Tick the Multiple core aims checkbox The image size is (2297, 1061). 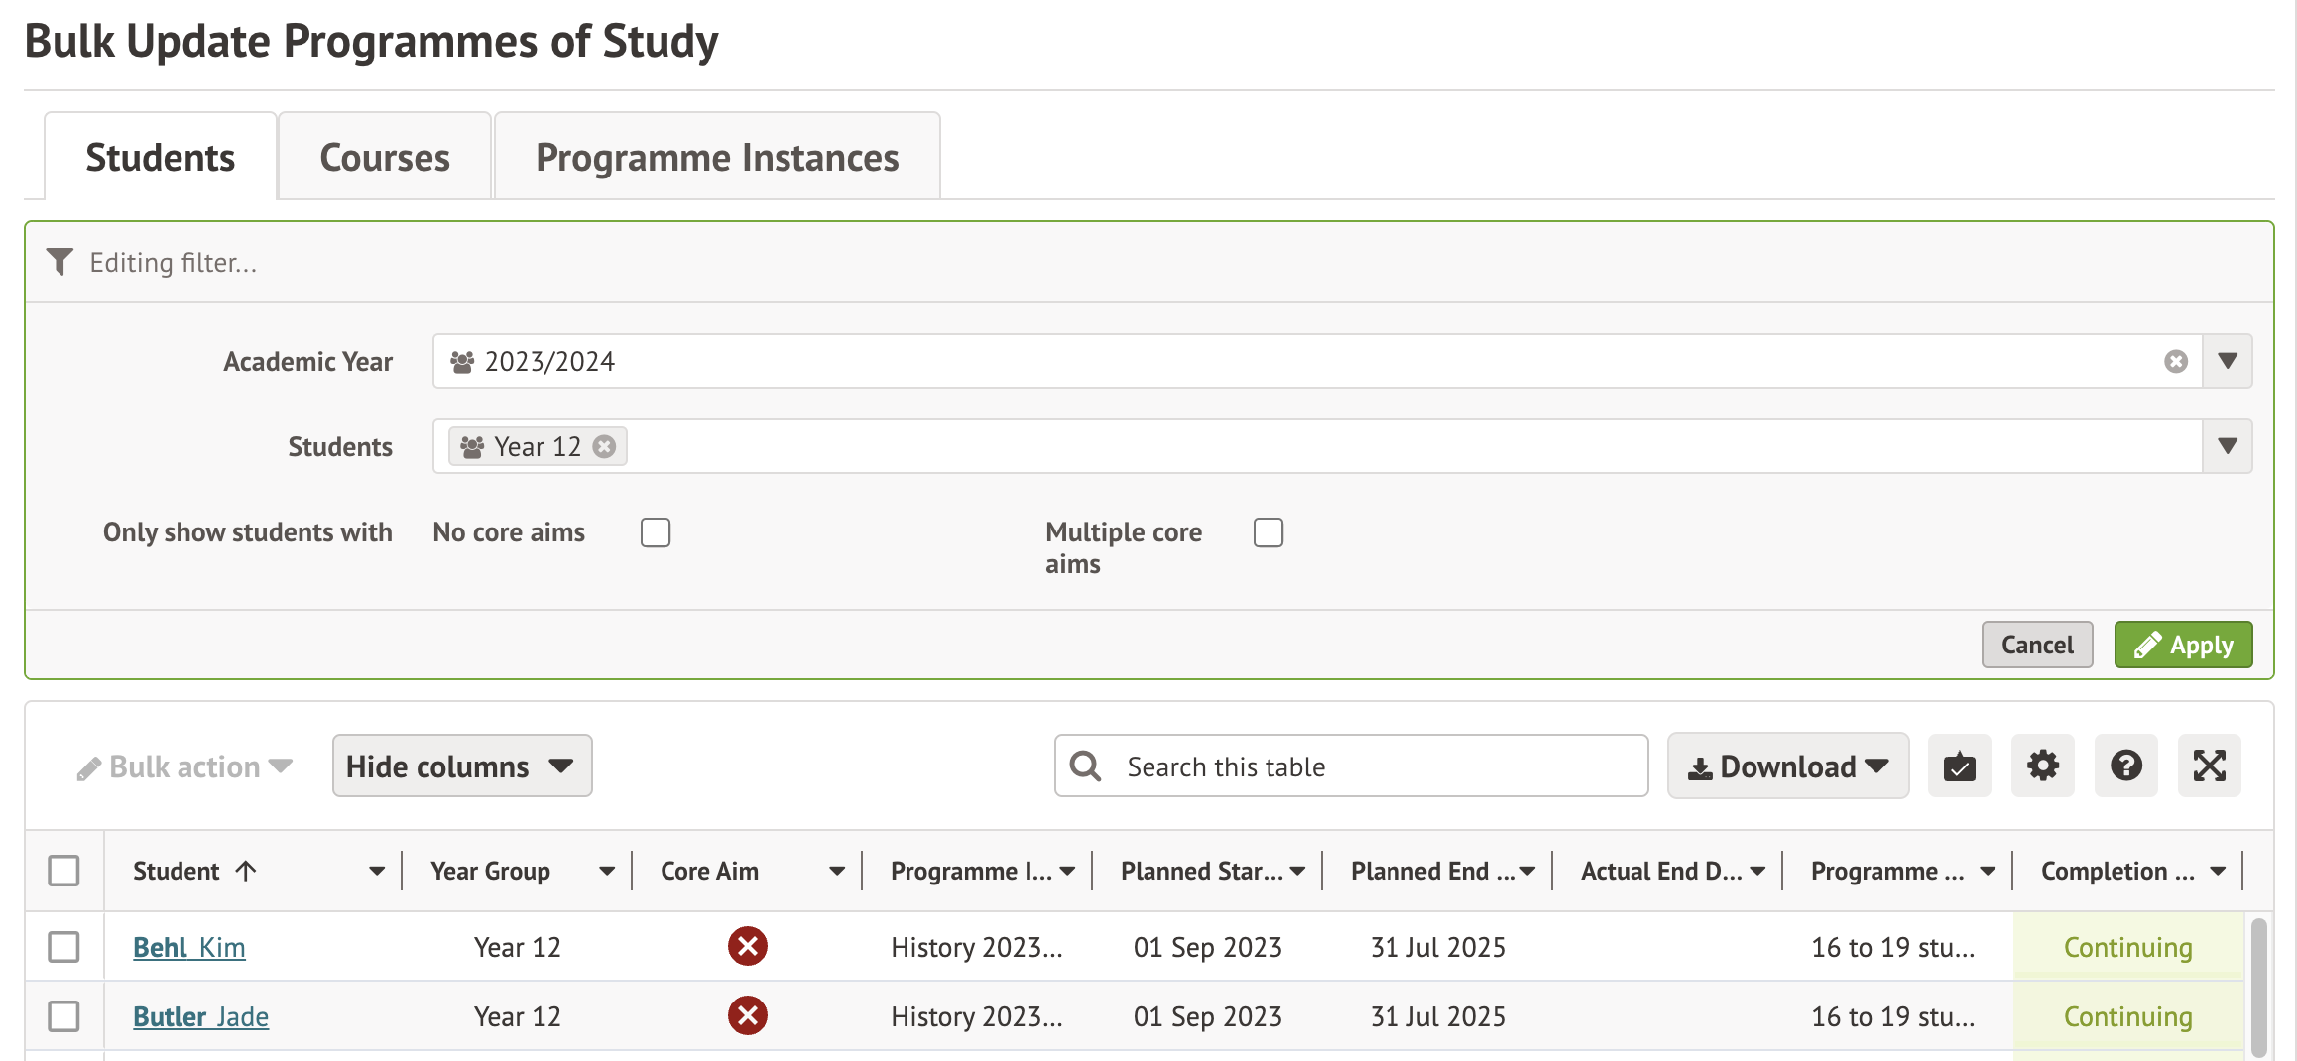point(1268,532)
